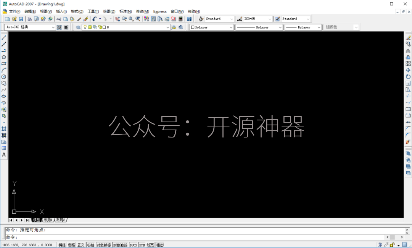This screenshot has width=412, height=248.
Task: Expand the layer list dropdown
Action: point(168,27)
